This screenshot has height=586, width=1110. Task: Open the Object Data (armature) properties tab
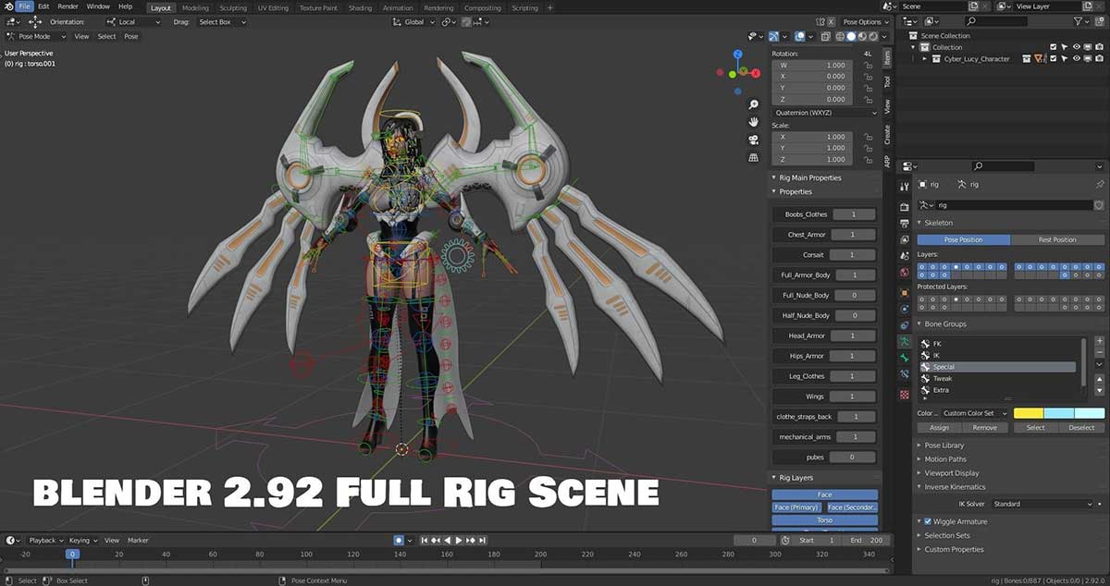click(905, 340)
